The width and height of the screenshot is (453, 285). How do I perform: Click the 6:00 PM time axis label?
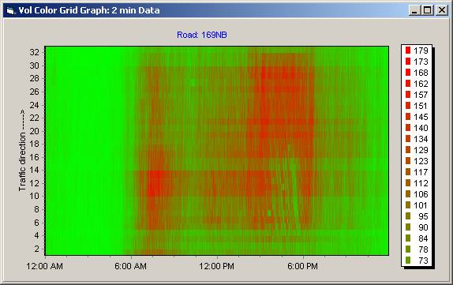tap(302, 266)
